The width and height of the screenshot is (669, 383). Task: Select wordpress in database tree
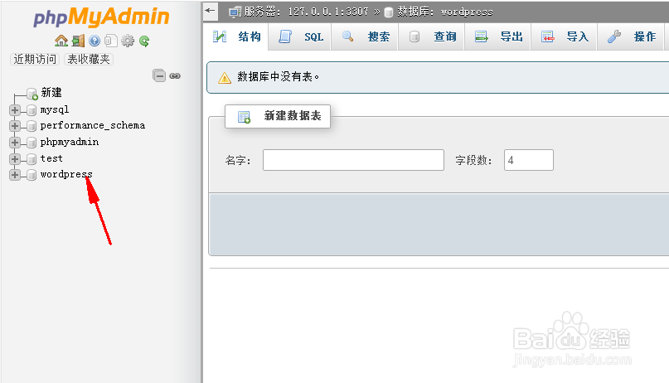tap(66, 174)
